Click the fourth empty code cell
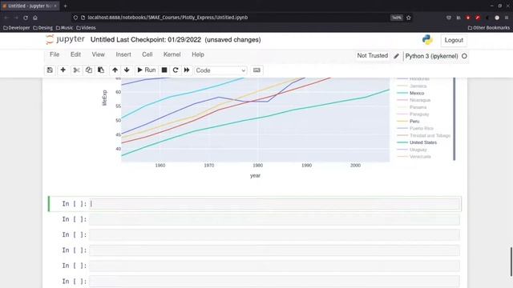Viewport: 513px width, 288px height. coord(274,250)
